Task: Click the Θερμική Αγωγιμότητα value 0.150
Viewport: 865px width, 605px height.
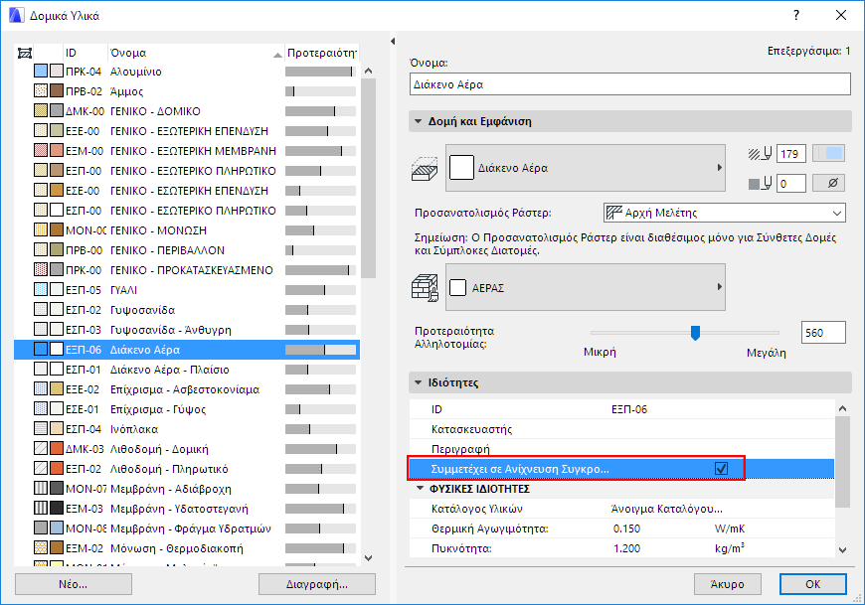Action: coord(626,529)
